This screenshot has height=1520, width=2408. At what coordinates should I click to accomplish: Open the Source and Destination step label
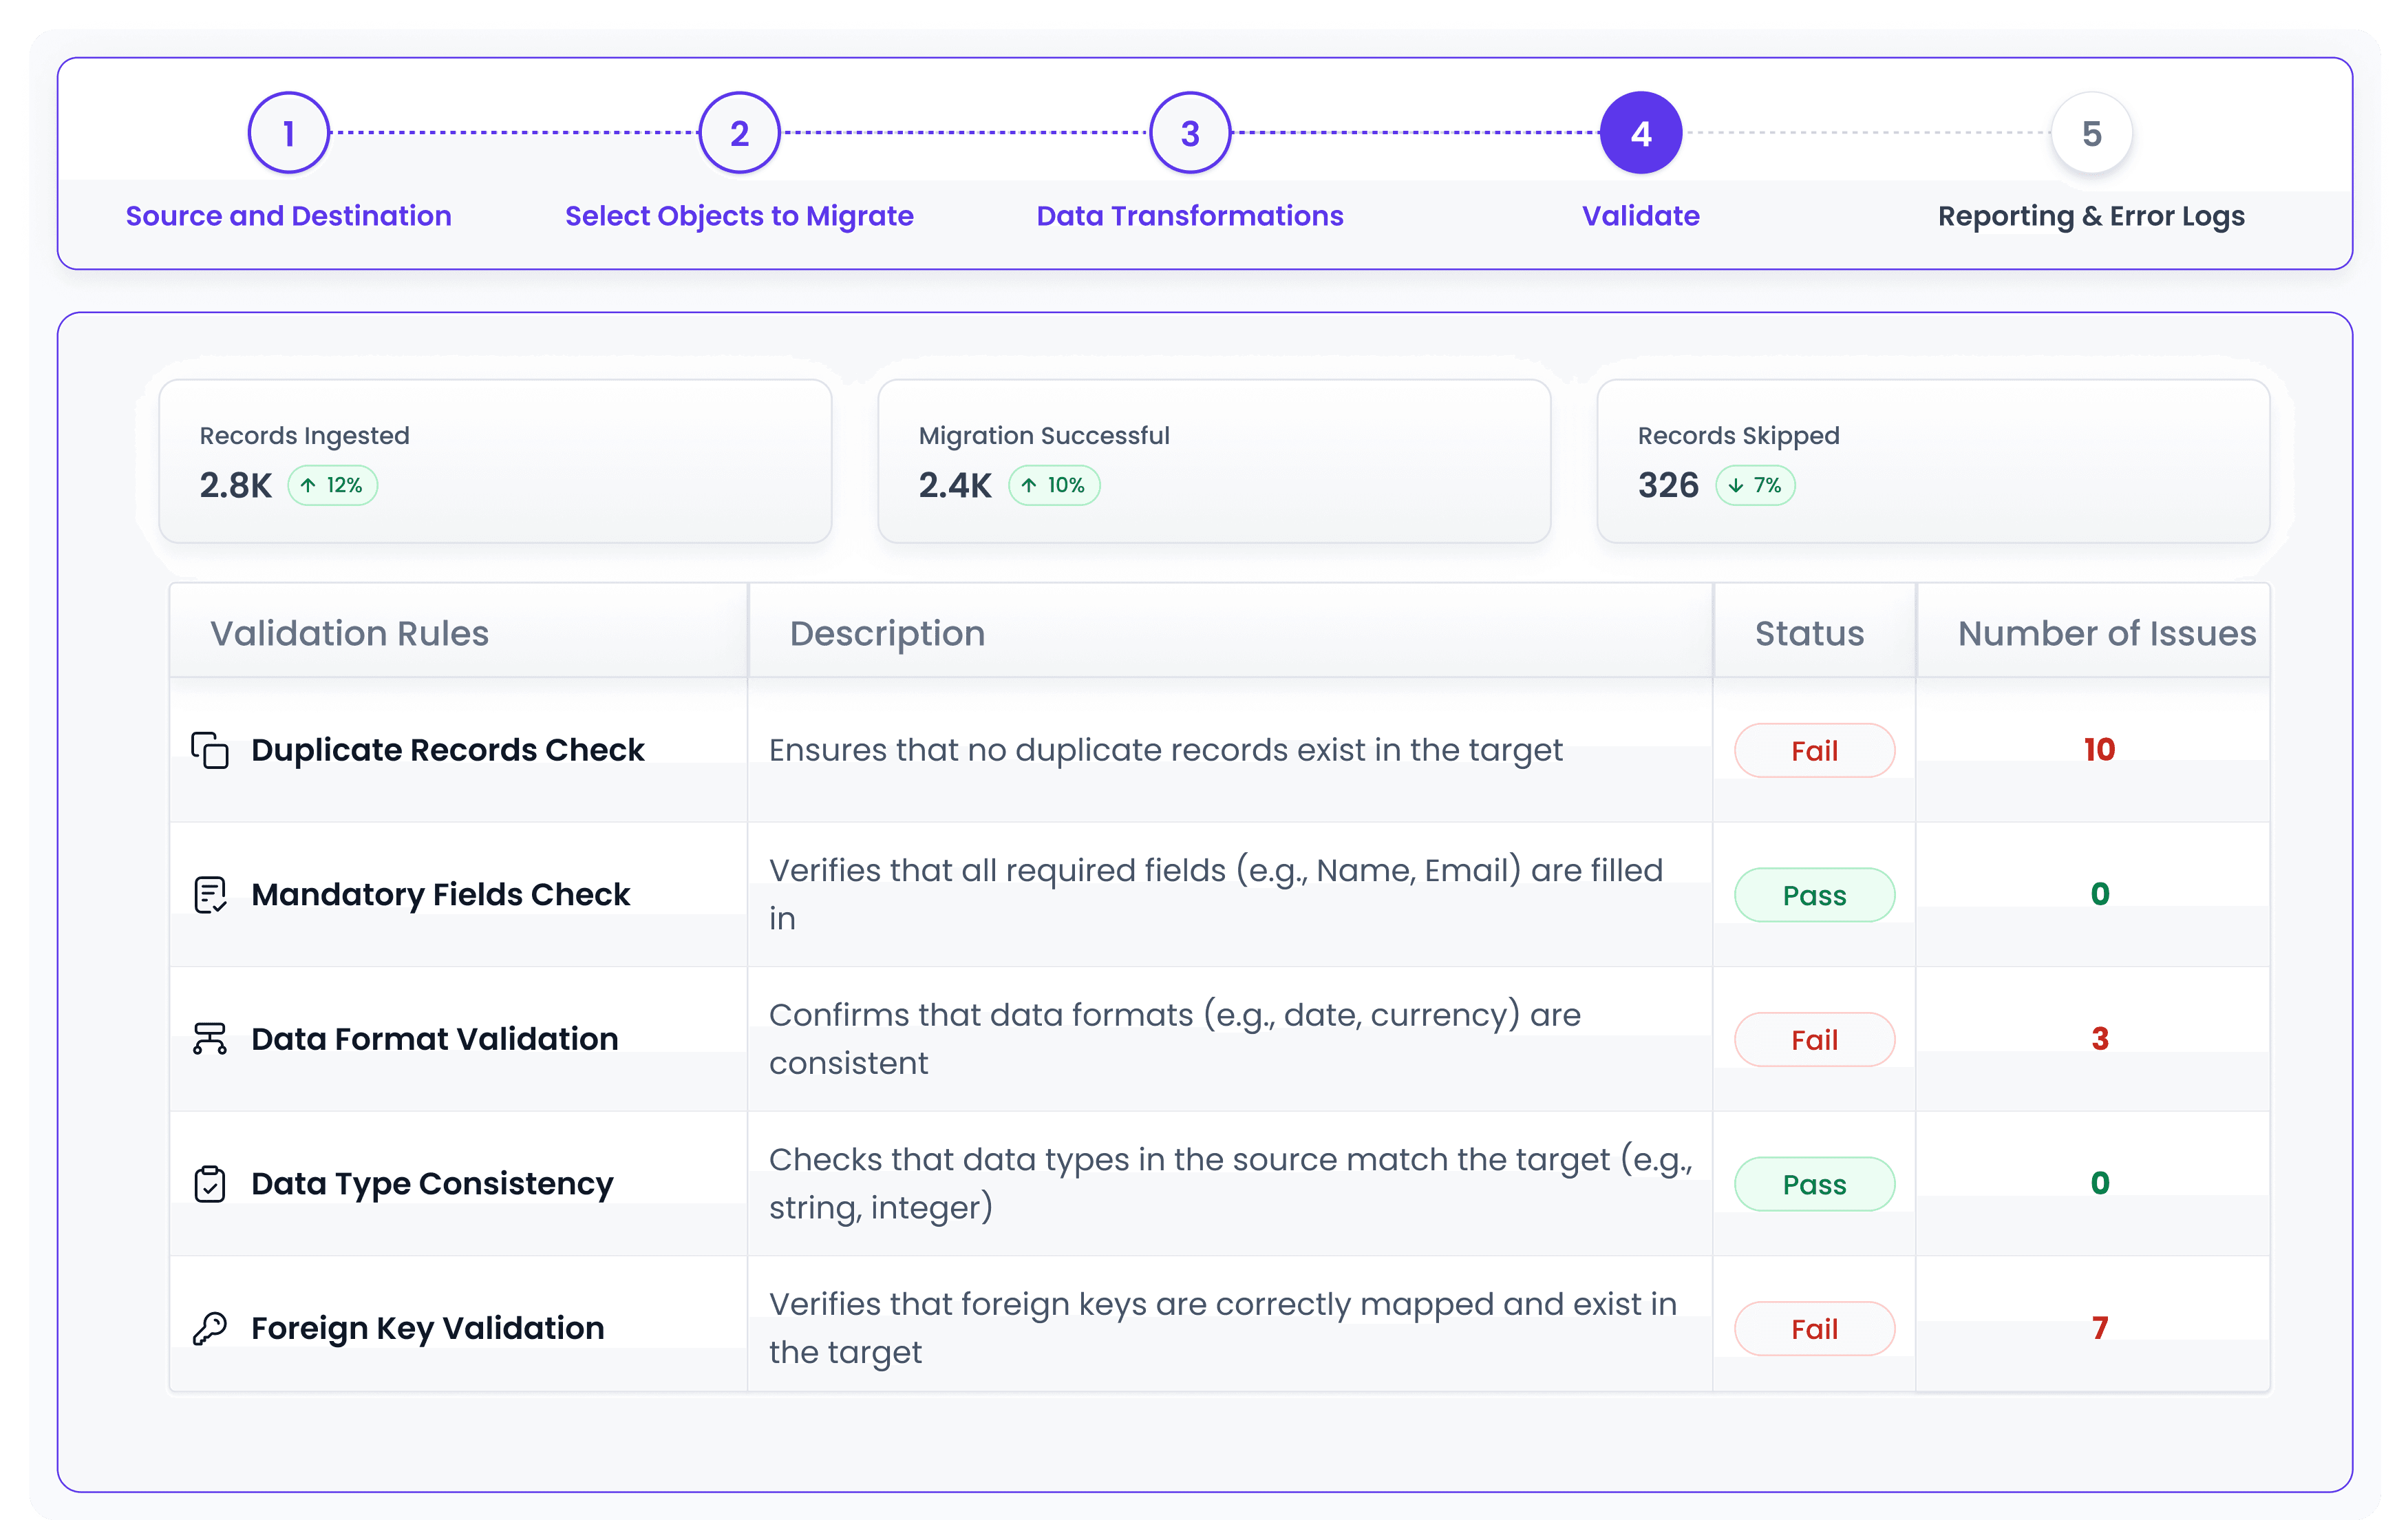click(x=289, y=216)
